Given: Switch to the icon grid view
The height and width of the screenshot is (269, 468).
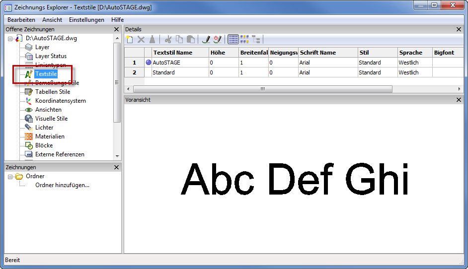Looking at the screenshot, I should [x=244, y=40].
